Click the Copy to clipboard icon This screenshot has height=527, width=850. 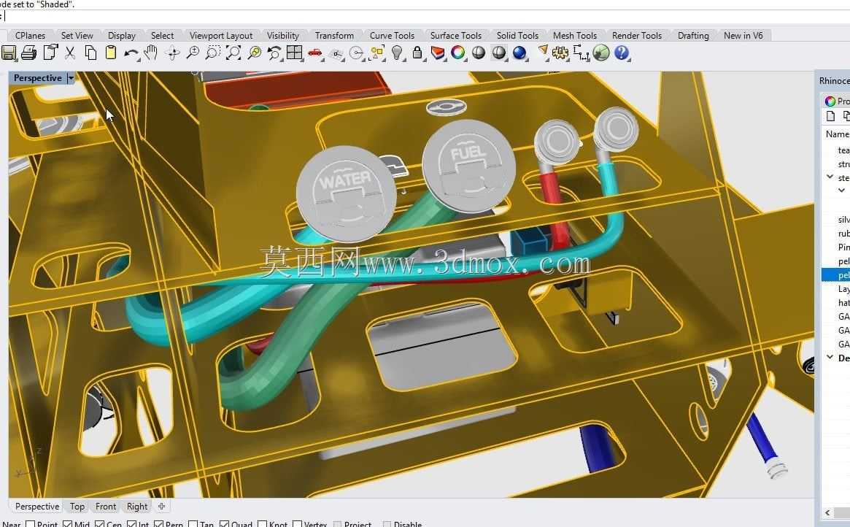(x=90, y=53)
